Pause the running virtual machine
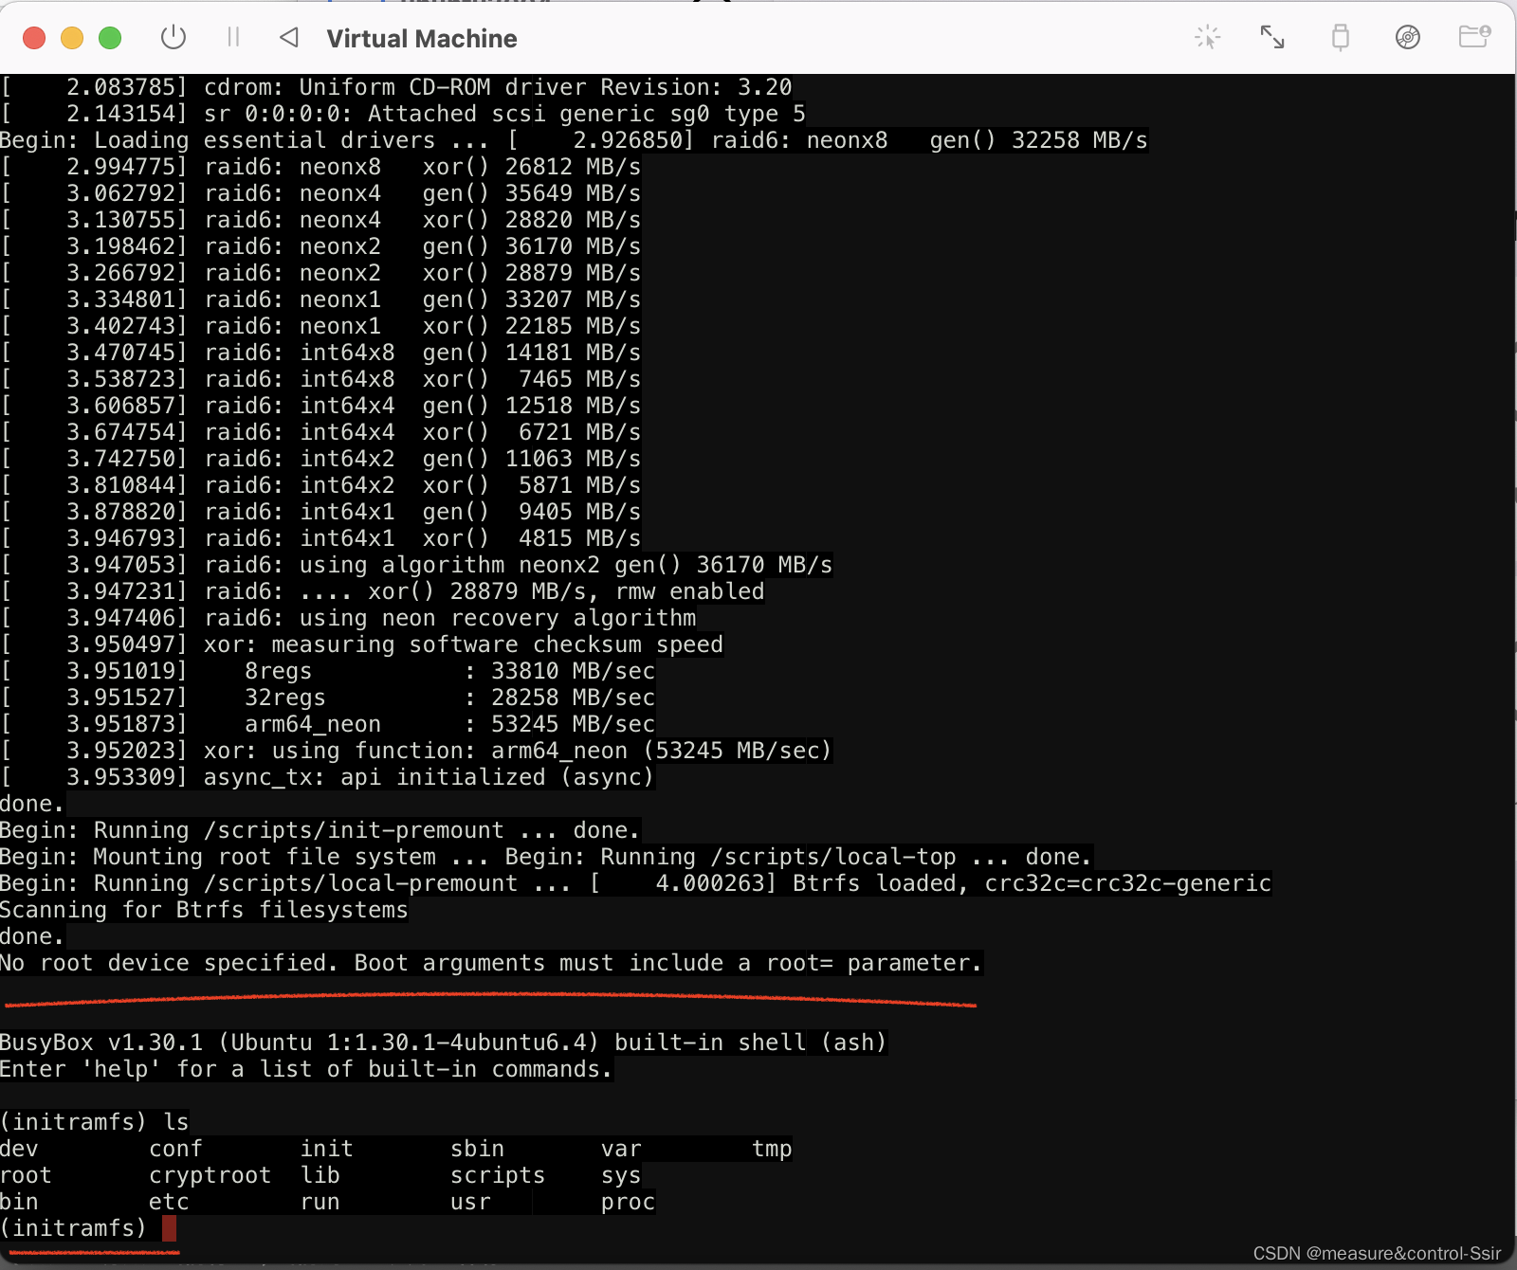Screen dimensions: 1517x1270 tap(234, 38)
